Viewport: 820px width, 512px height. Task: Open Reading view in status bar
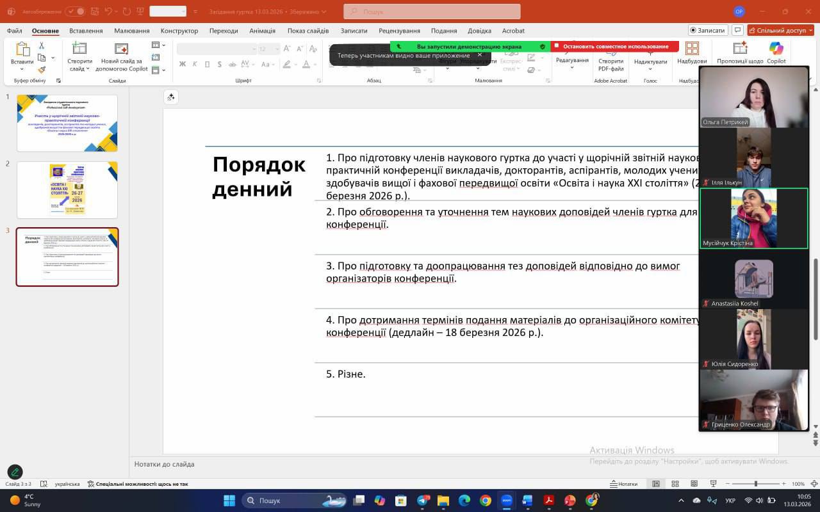click(x=694, y=484)
